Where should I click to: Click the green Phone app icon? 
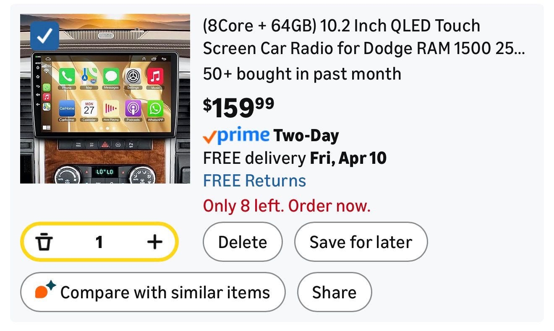(67, 77)
